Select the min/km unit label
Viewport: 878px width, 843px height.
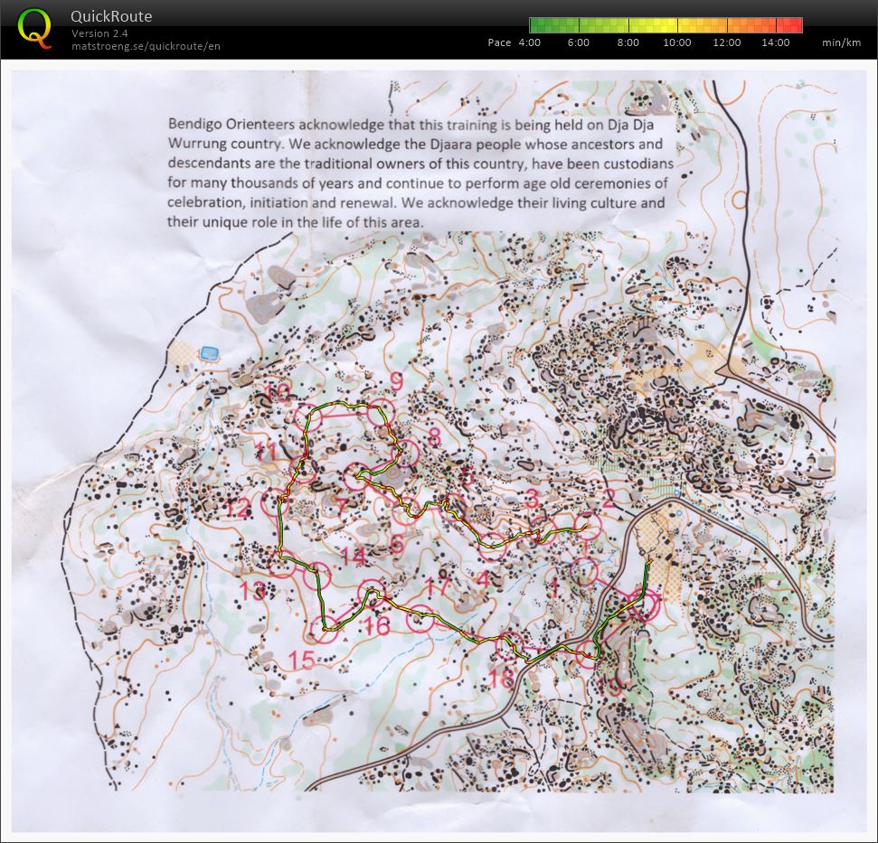(841, 42)
